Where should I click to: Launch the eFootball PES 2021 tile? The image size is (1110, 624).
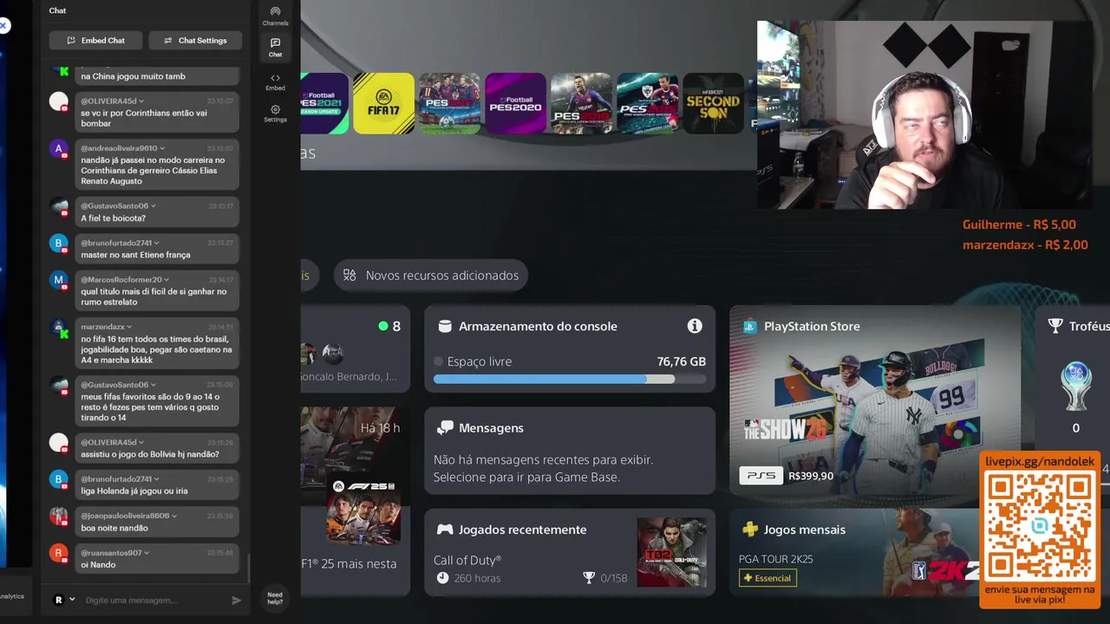[x=325, y=103]
